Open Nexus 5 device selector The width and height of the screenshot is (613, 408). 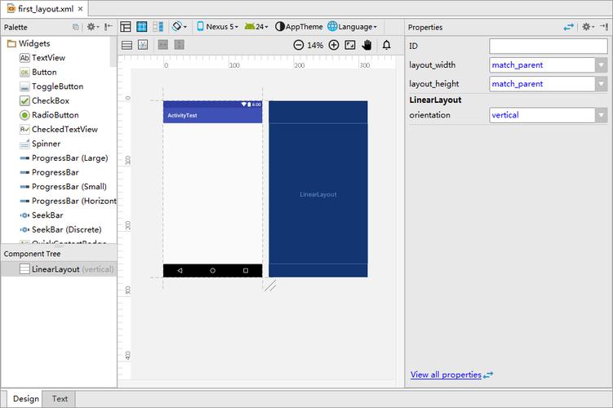tap(217, 27)
